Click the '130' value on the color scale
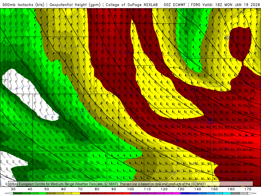Screen dimensions: 261x195 point(181,189)
